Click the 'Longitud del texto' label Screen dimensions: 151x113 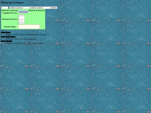pyautogui.click(x=10, y=13)
